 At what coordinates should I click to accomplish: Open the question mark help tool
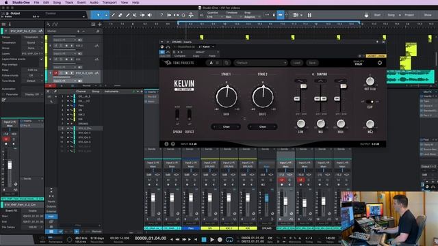[162, 15]
